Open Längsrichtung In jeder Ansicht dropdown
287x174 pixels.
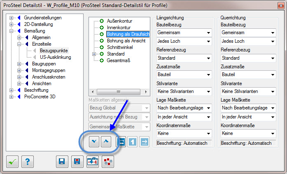pyautogui.click(x=184, y=117)
